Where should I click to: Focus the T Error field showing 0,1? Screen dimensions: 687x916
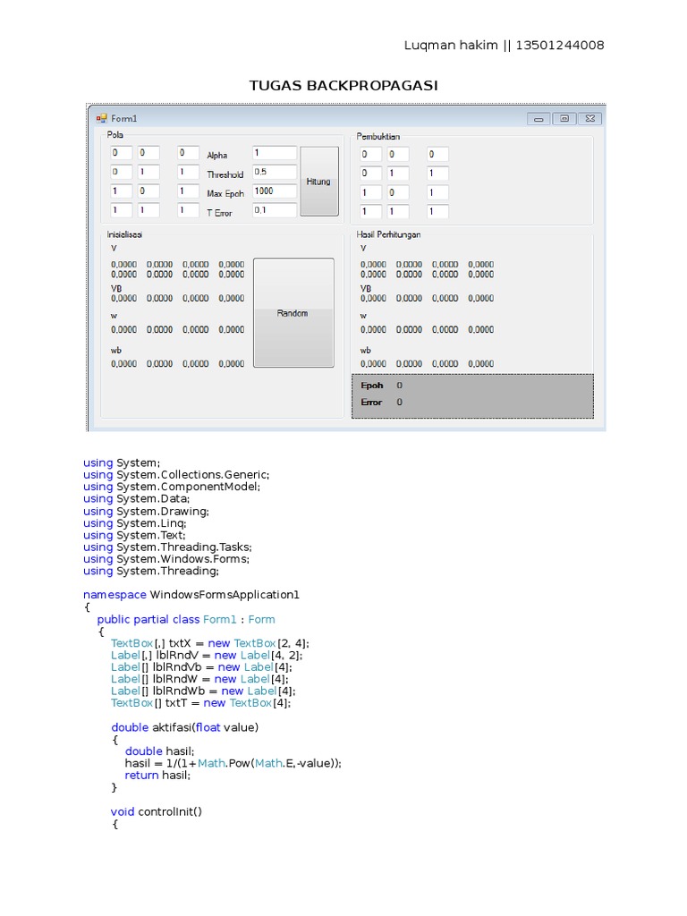pyautogui.click(x=275, y=210)
